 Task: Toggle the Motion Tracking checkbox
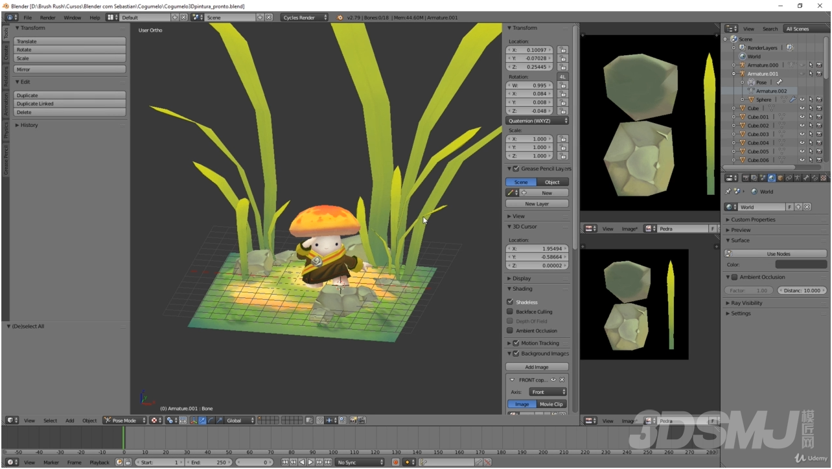click(x=516, y=343)
